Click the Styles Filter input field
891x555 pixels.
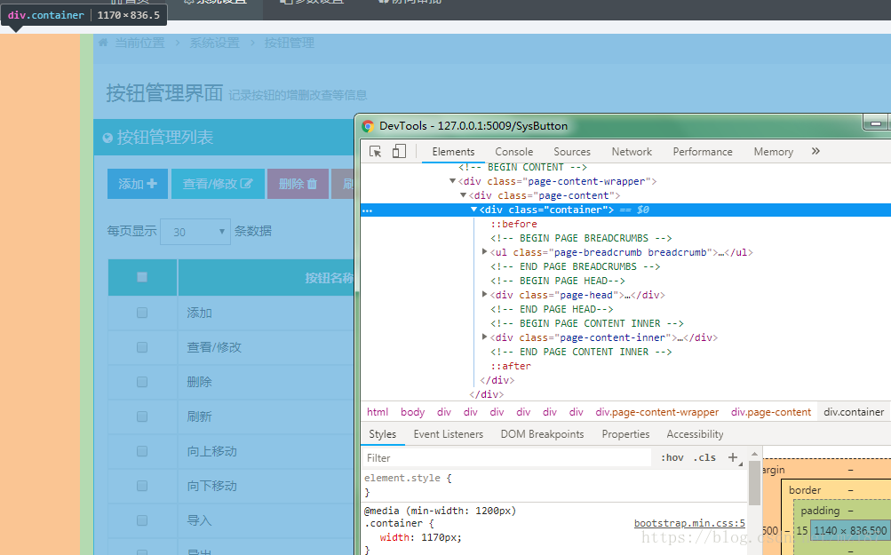[x=507, y=458]
